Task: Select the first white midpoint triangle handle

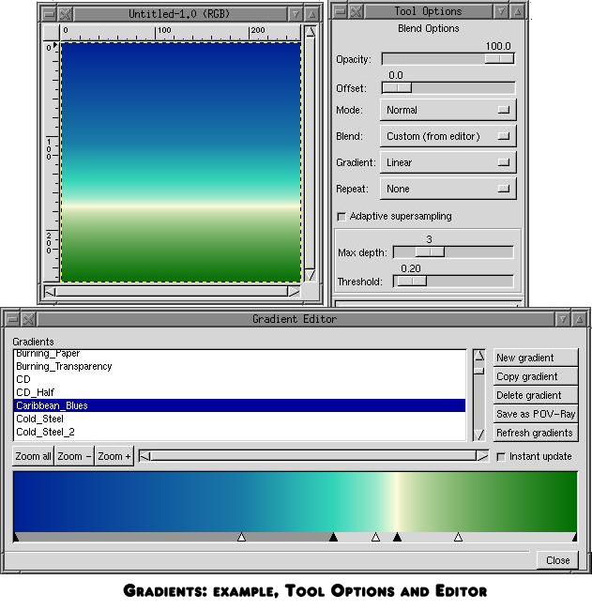Action: (241, 538)
